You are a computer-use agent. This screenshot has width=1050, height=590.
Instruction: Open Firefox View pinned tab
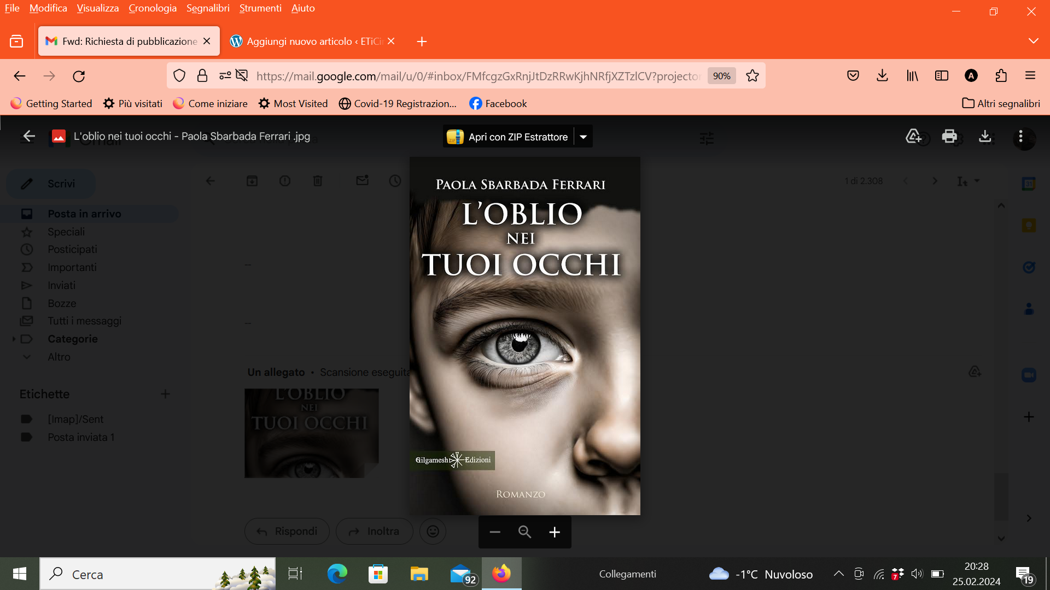pos(16,42)
